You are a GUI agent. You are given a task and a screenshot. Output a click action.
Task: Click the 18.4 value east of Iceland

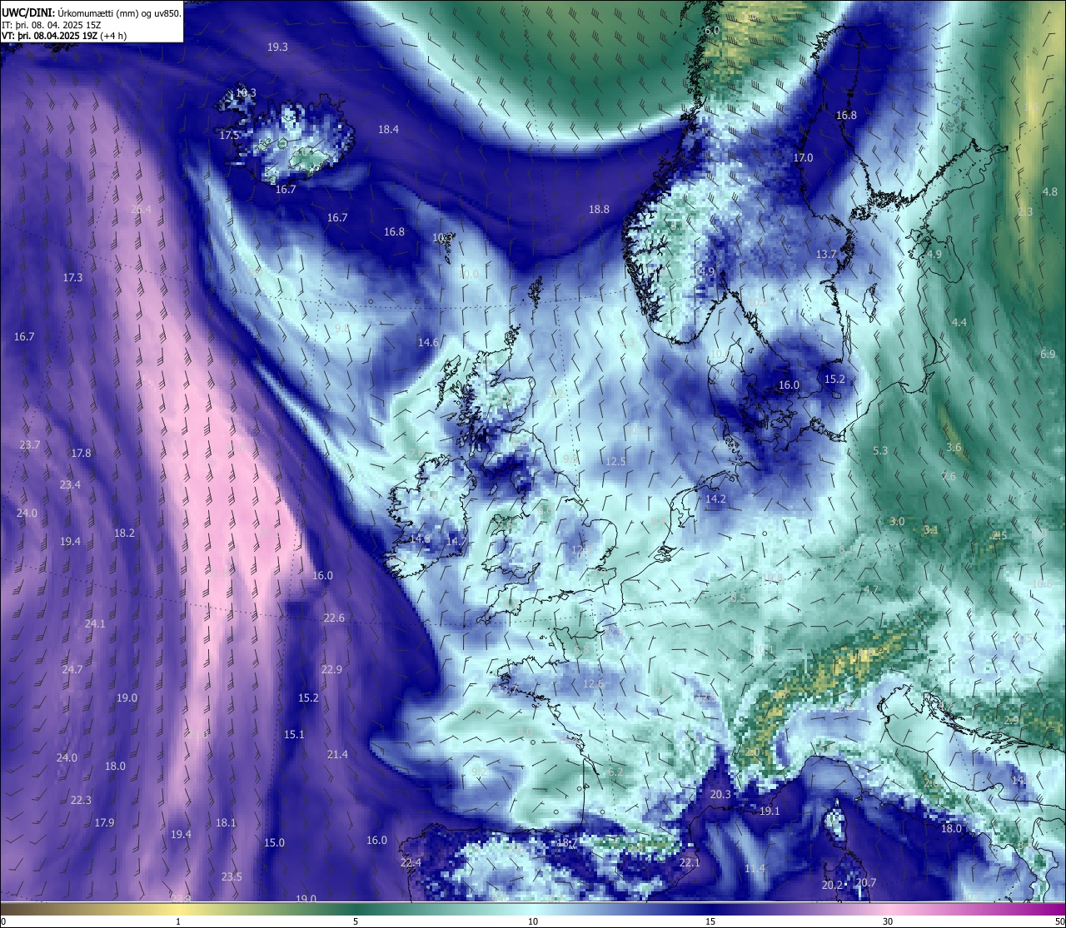point(388,130)
